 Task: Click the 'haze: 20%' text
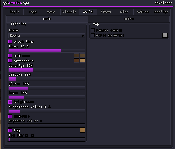click(18, 93)
